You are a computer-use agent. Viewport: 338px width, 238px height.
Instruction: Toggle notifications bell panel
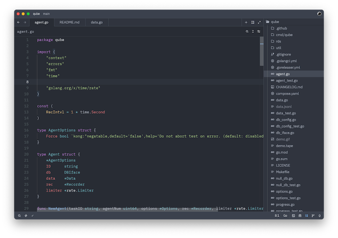coord(319,216)
